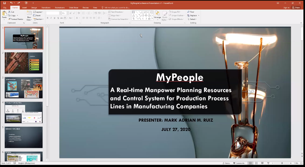Switch to Slide Show tab
Screen dimensions: 305x167
pos(74,8)
